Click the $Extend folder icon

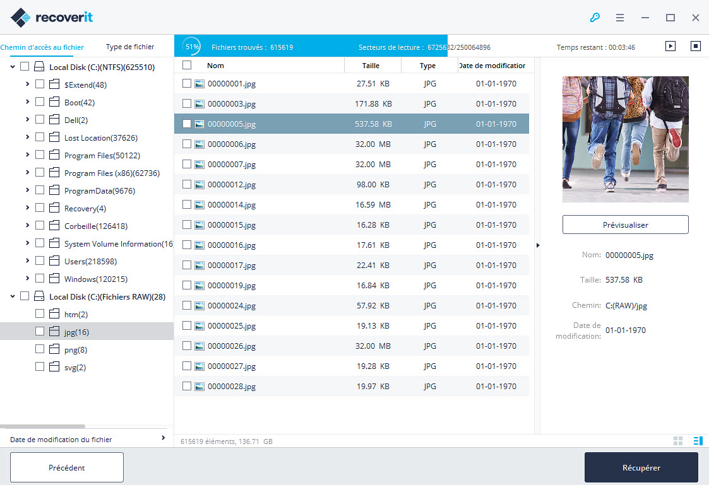[x=54, y=85]
